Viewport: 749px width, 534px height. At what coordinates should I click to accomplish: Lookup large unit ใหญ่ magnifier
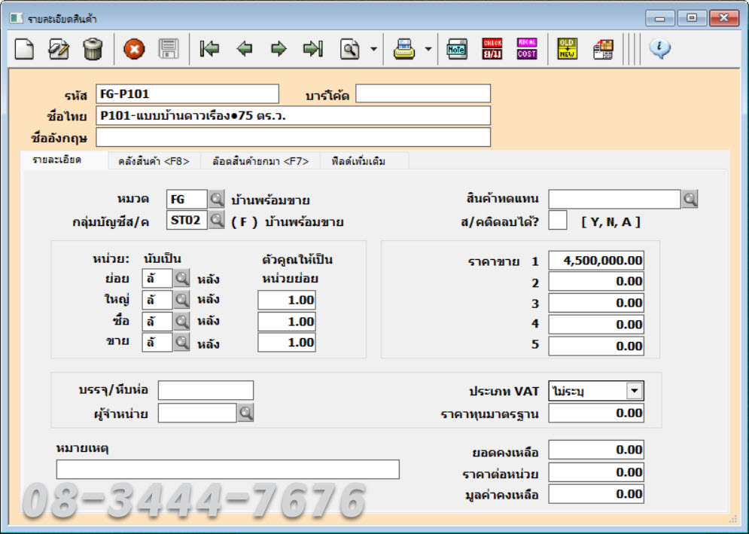181,300
